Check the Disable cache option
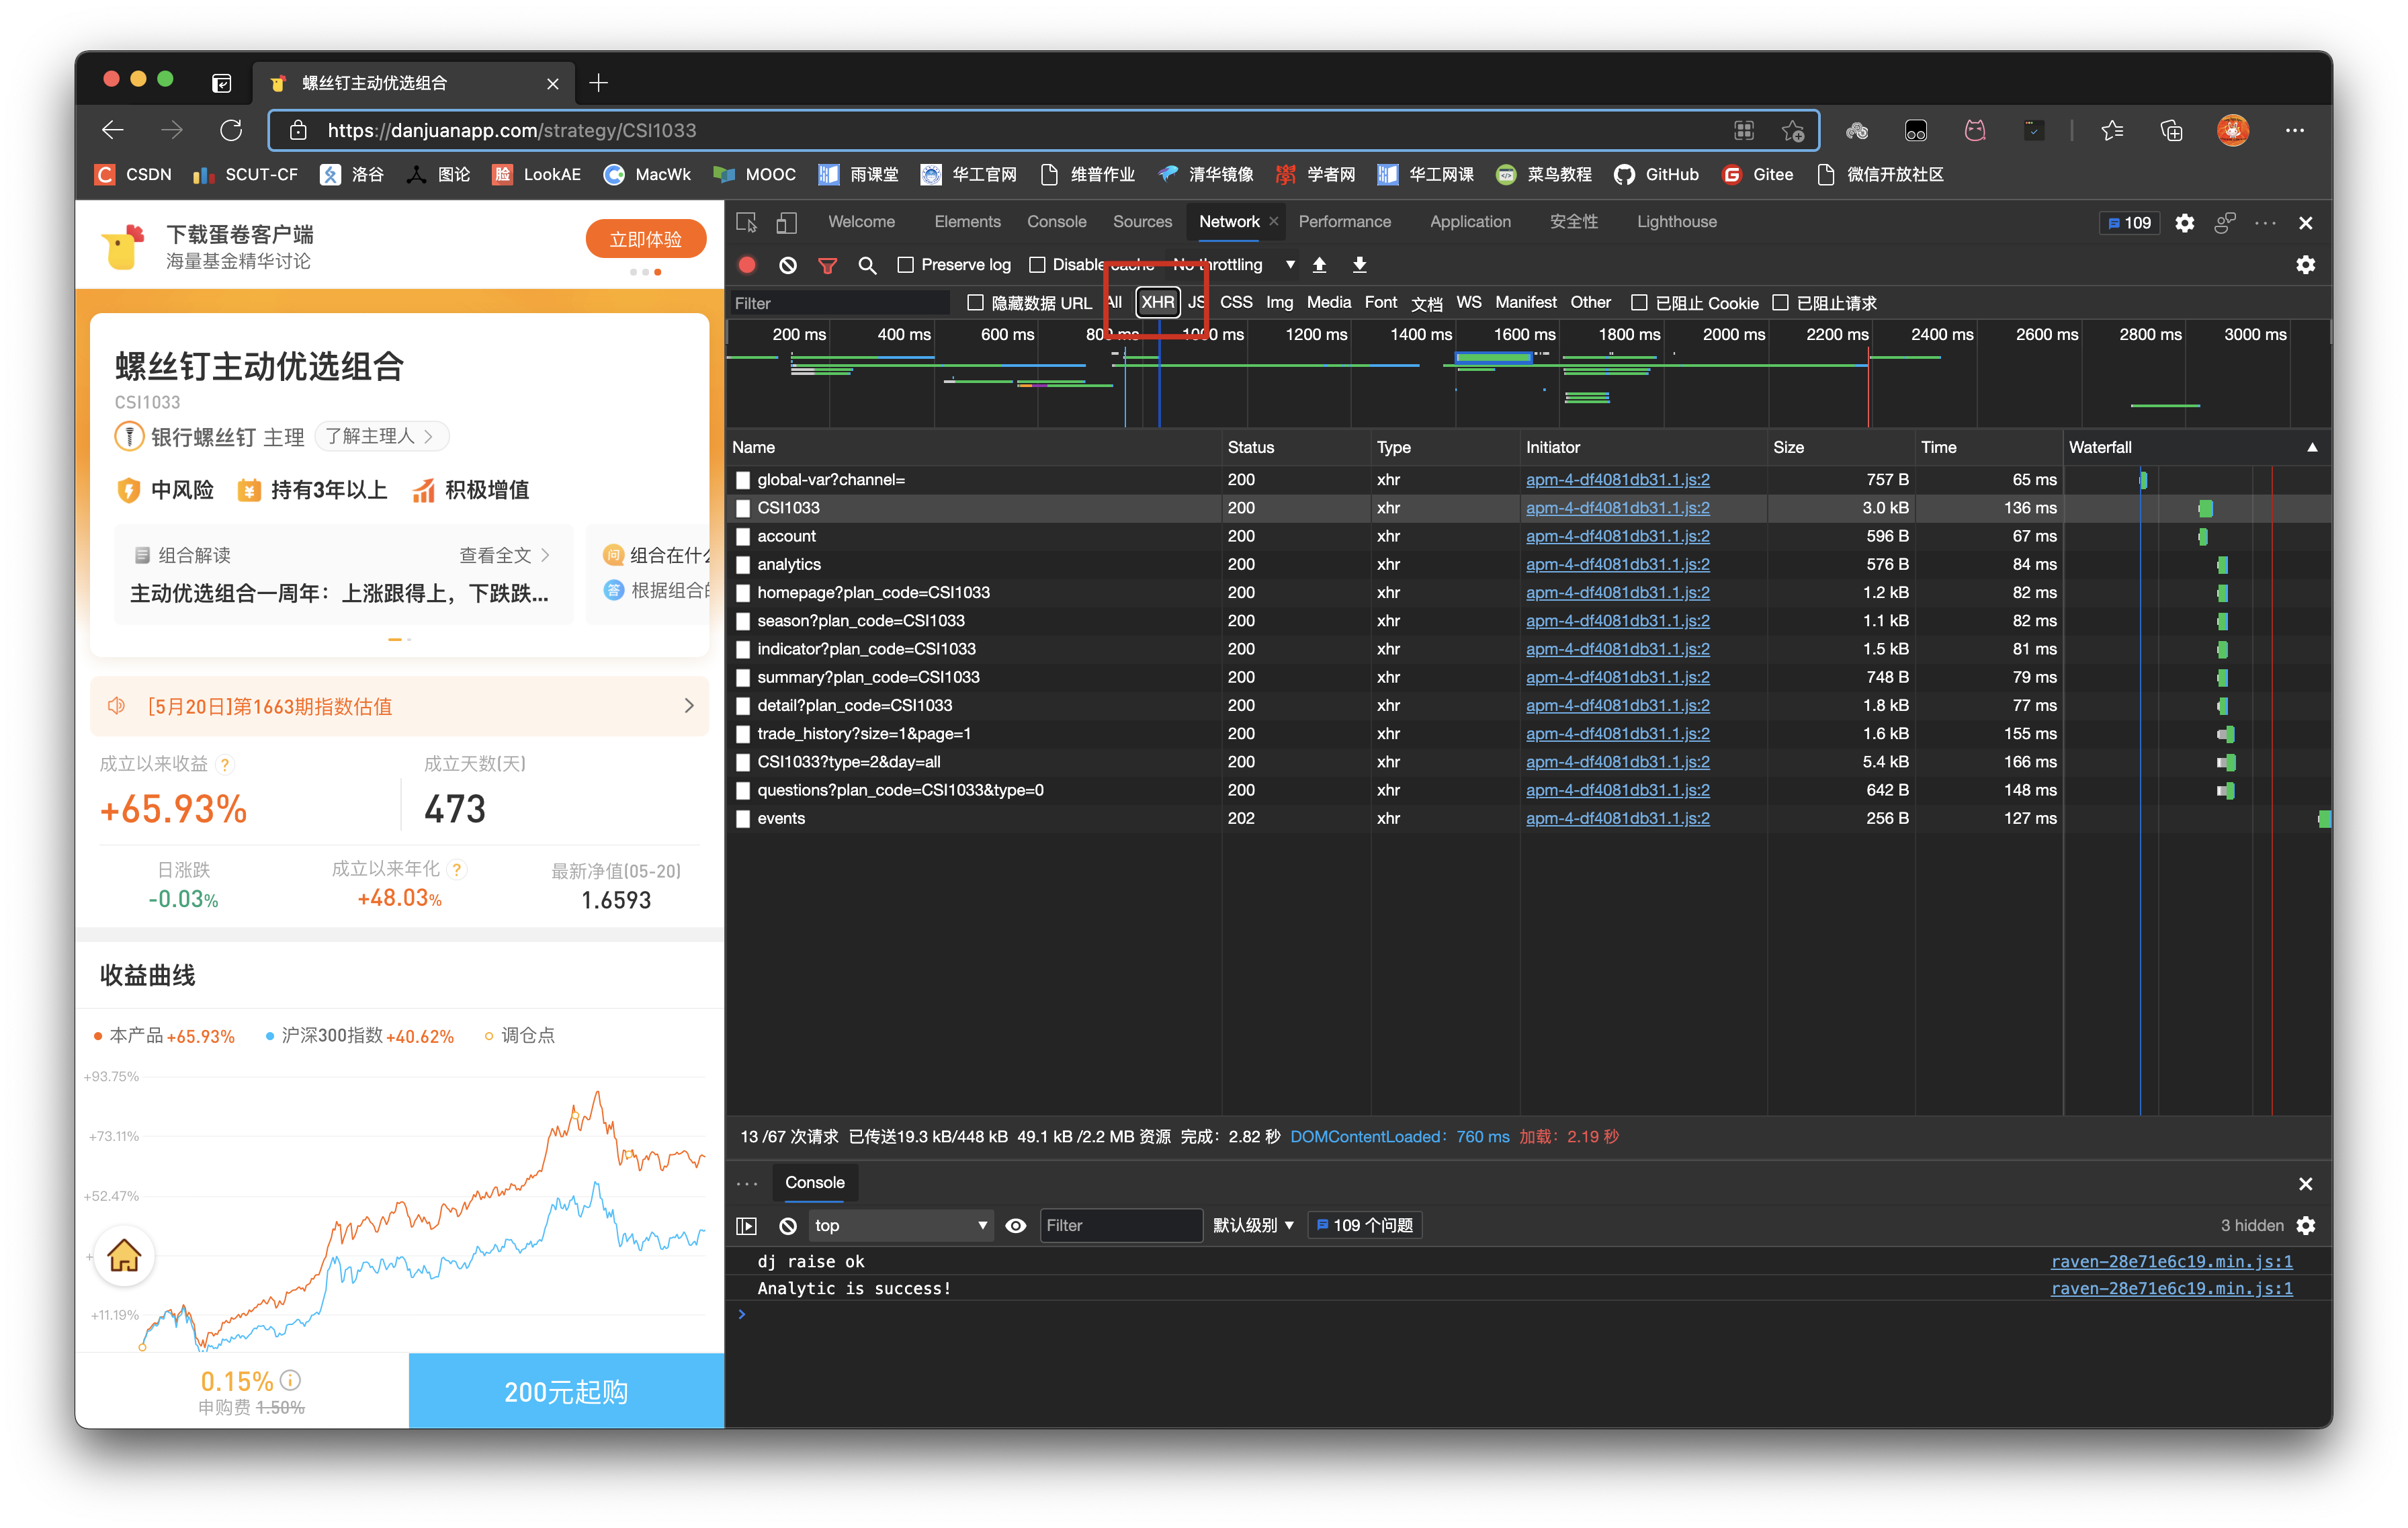 tap(1037, 265)
